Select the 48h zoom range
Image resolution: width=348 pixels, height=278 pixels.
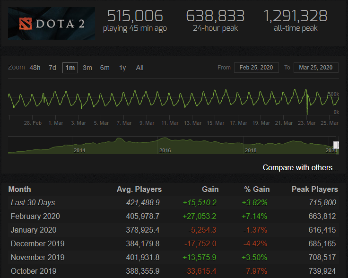tap(35, 68)
